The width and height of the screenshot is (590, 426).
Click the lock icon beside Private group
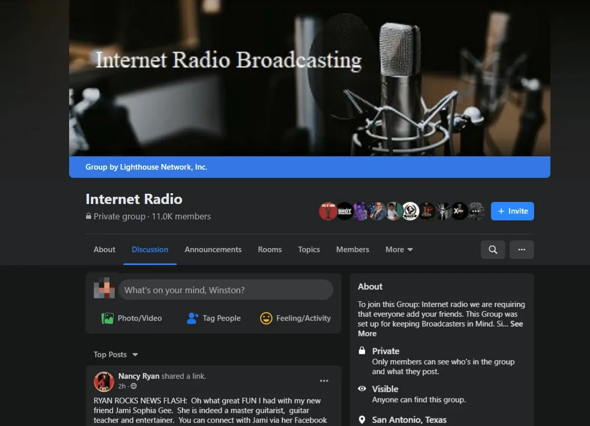tap(88, 216)
